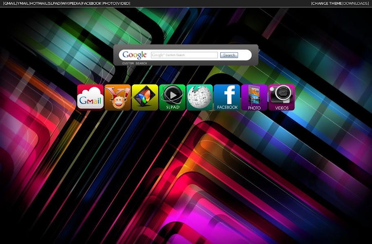Click CHANGE THEME in the top bar

point(327,3)
